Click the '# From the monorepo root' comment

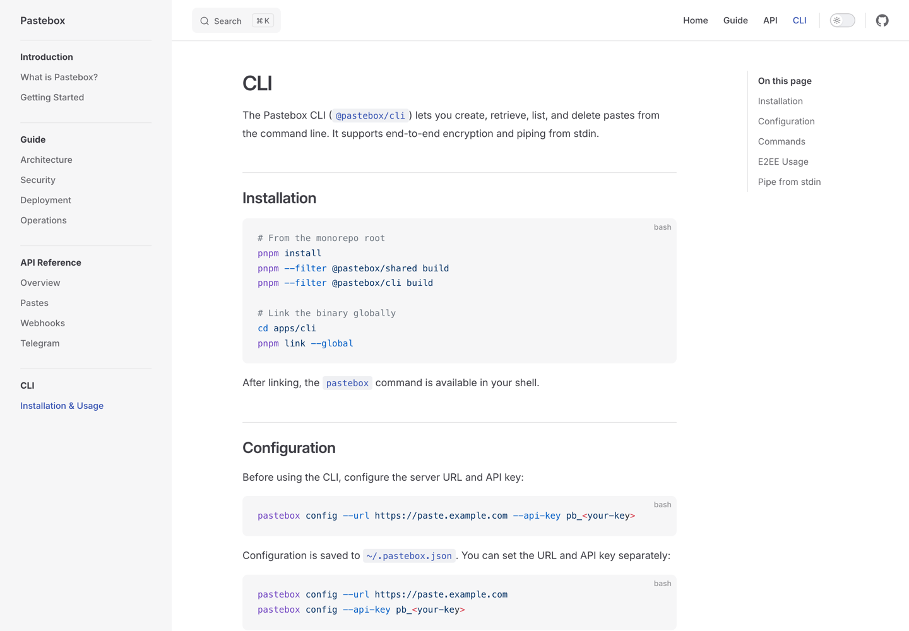coord(321,238)
